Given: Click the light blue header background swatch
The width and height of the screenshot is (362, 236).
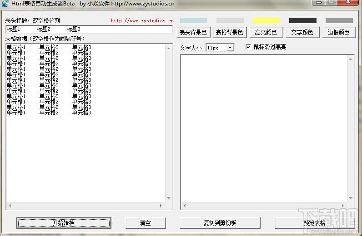Looking at the screenshot, I should (x=194, y=20).
